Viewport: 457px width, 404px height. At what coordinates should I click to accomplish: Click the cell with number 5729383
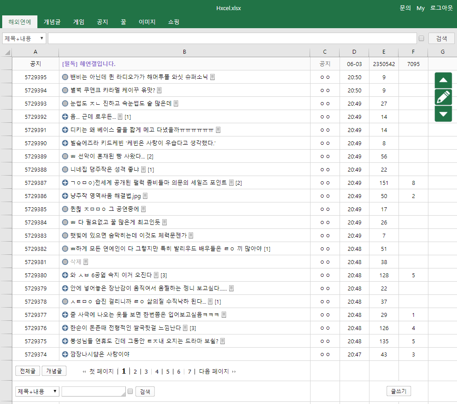pos(36,235)
